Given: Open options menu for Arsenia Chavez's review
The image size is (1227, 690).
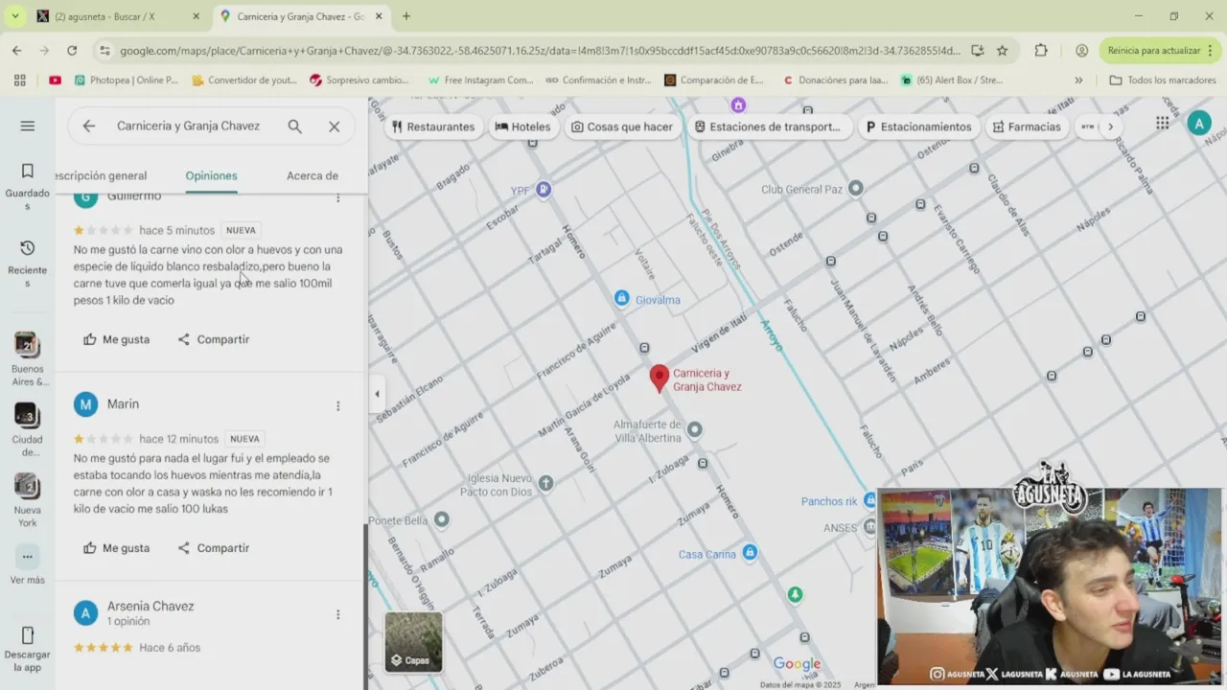Looking at the screenshot, I should click(337, 614).
